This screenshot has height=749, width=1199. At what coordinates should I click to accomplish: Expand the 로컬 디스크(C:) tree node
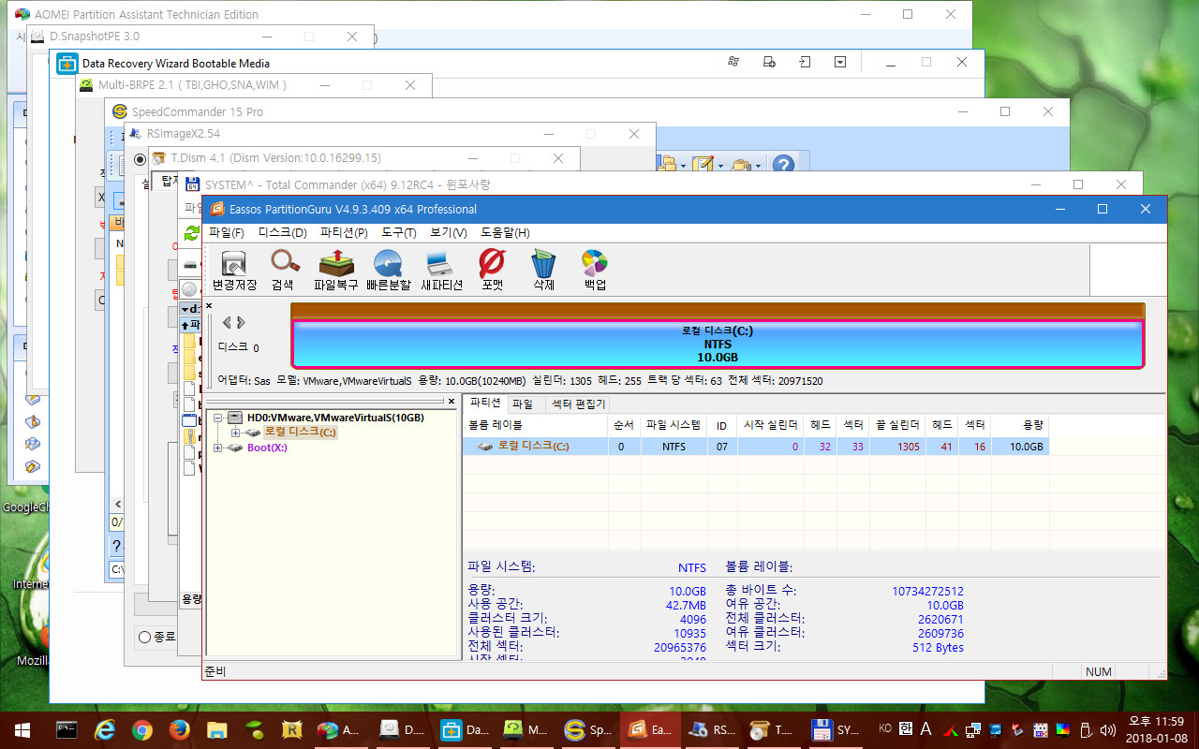tap(235, 433)
